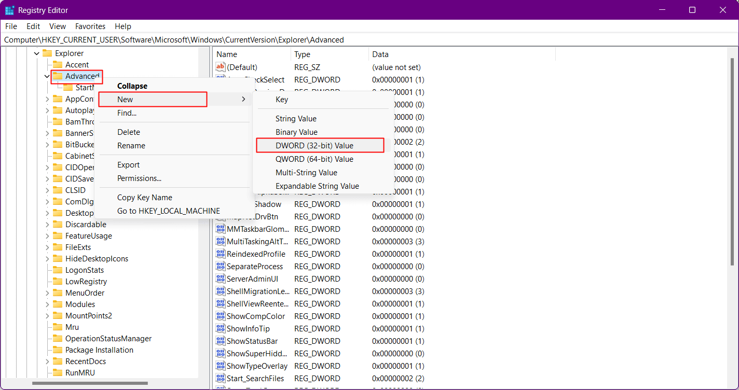This screenshot has height=390, width=739.
Task: Click the ShowSuperHidd DWORD icon
Action: 221,353
